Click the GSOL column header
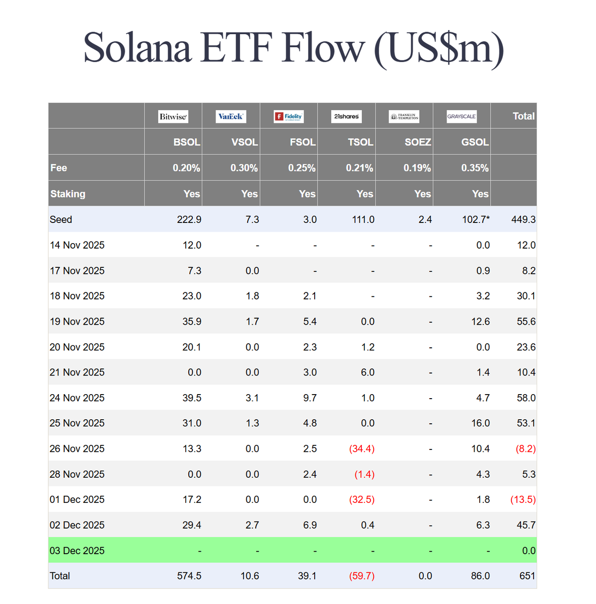The image size is (596, 604). point(475,142)
